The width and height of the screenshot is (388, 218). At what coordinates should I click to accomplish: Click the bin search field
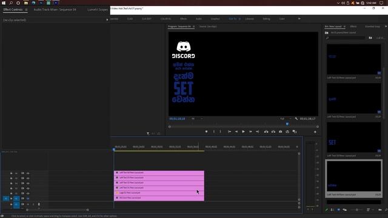pyautogui.click(x=346, y=38)
